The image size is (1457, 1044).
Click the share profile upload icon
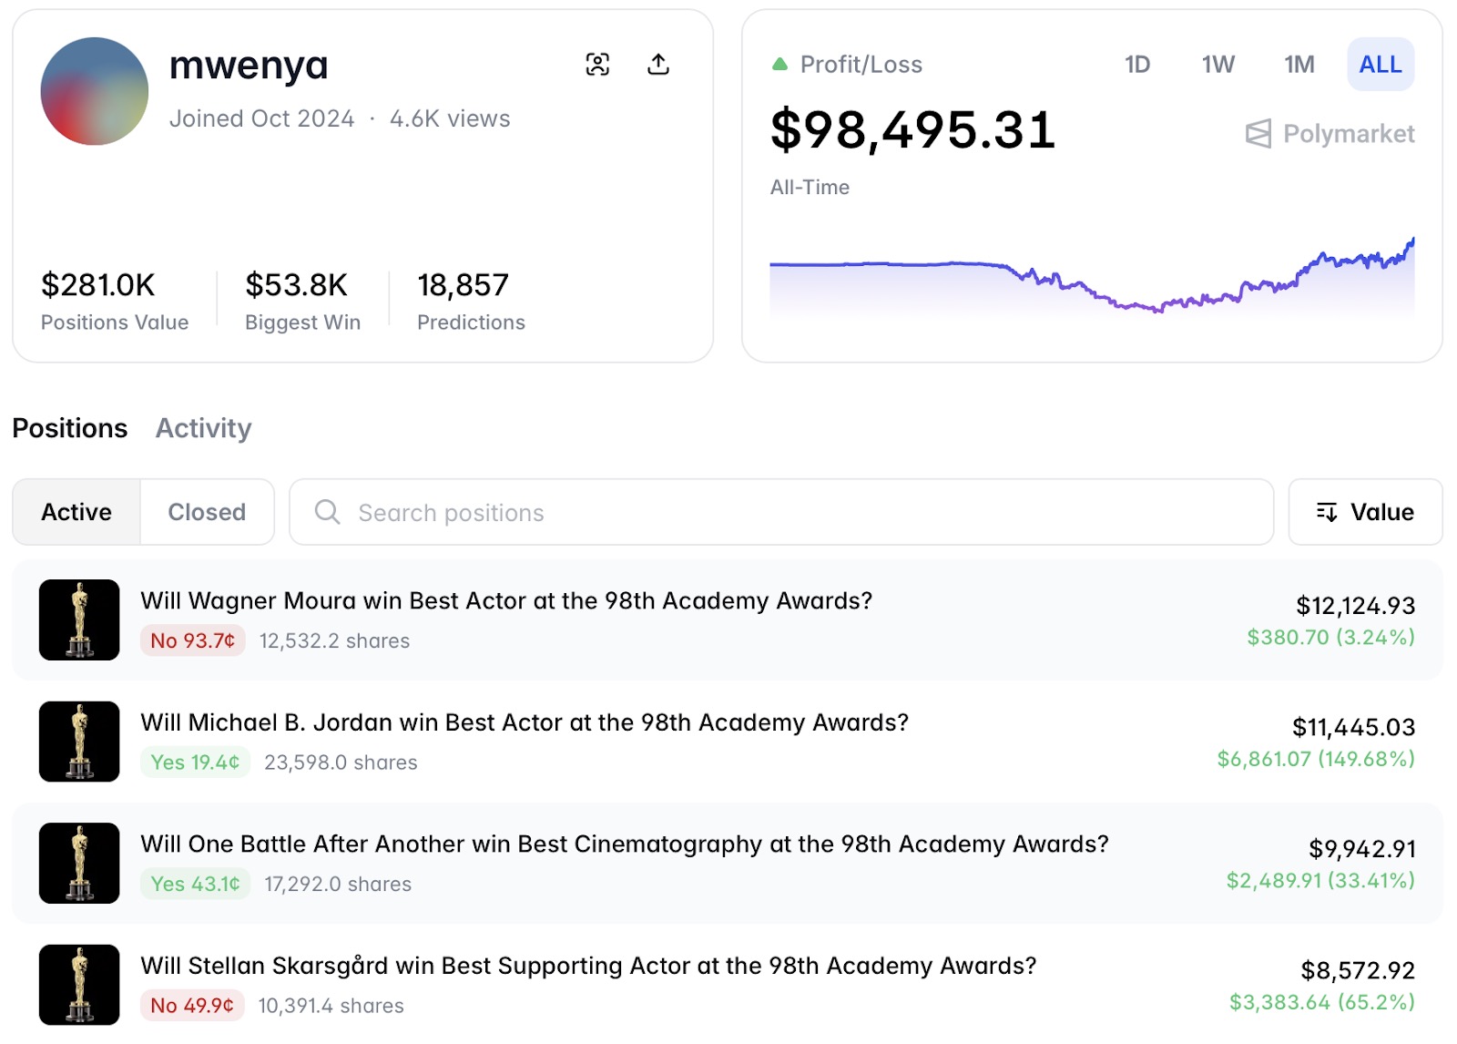(x=658, y=65)
